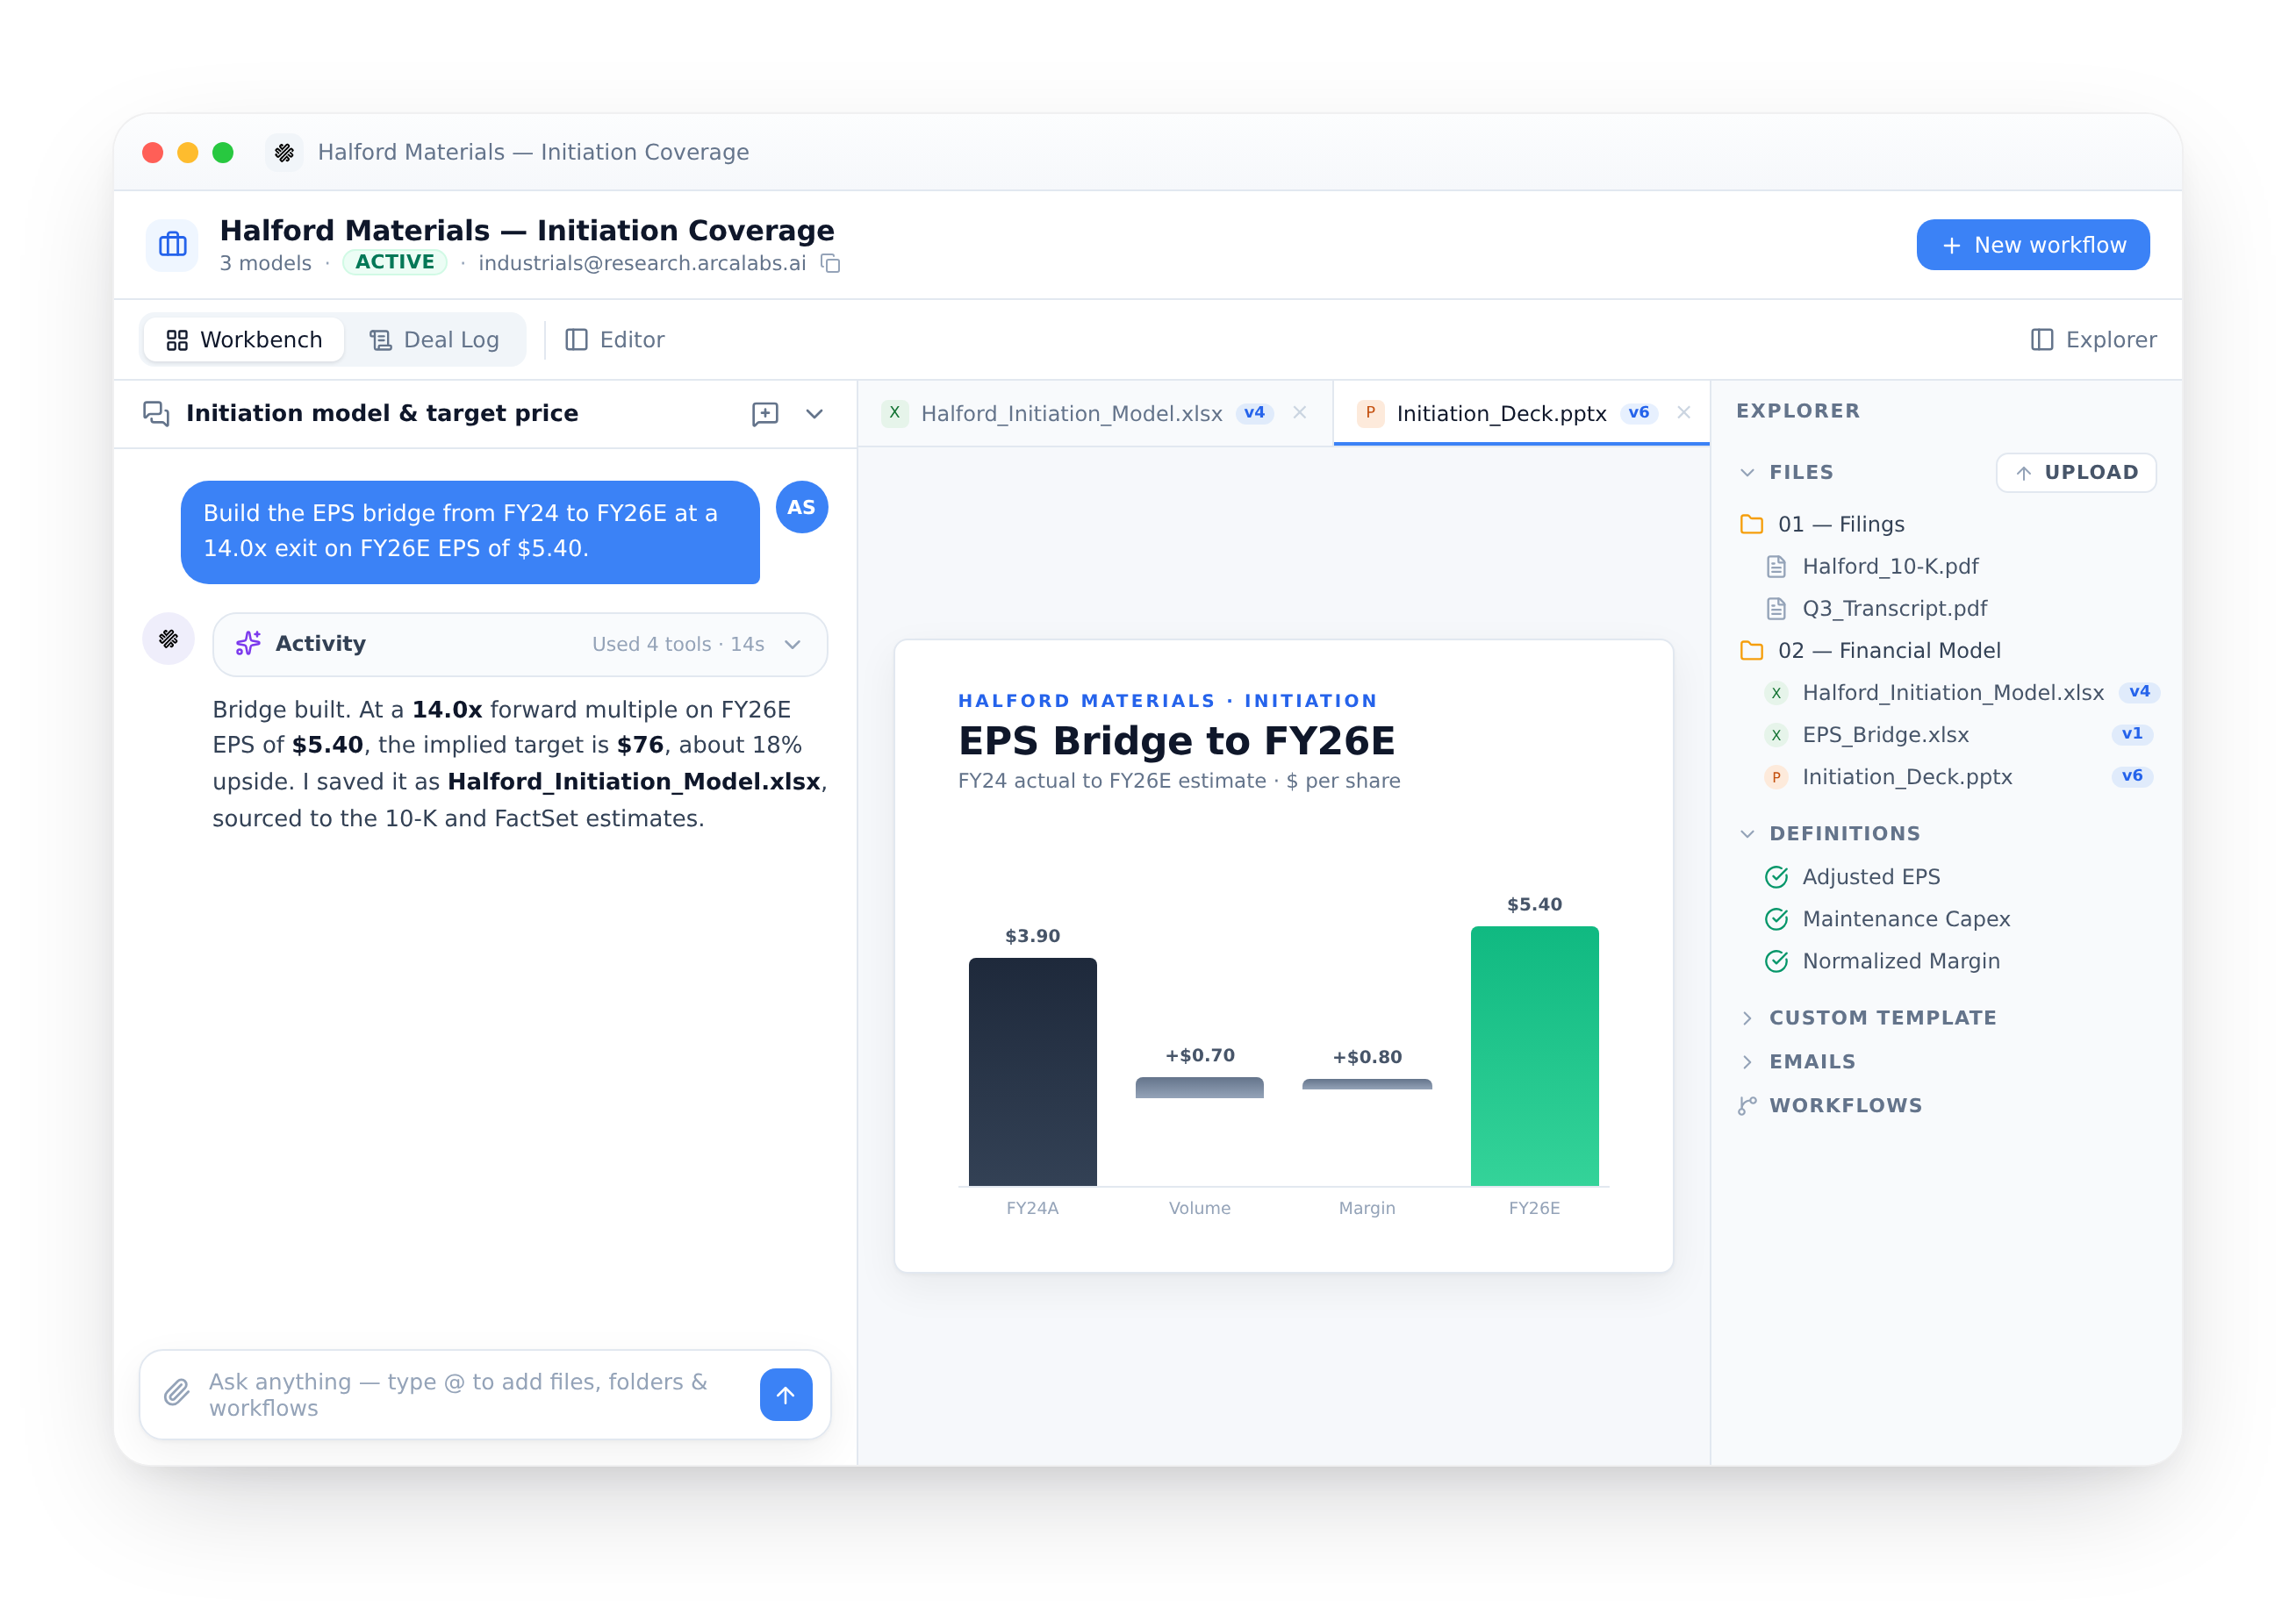The width and height of the screenshot is (2296, 1621).
Task: Click the v4 badge in the explorer file list
Action: tap(2138, 693)
